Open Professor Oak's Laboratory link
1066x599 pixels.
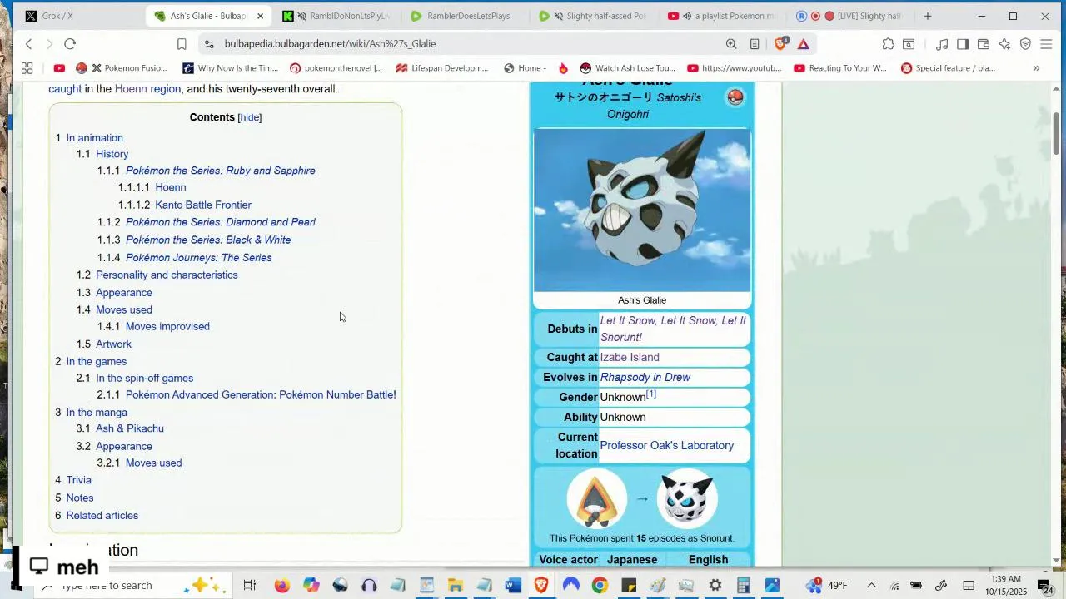(667, 445)
